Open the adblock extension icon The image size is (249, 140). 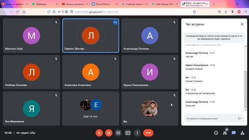pyautogui.click(x=239, y=12)
